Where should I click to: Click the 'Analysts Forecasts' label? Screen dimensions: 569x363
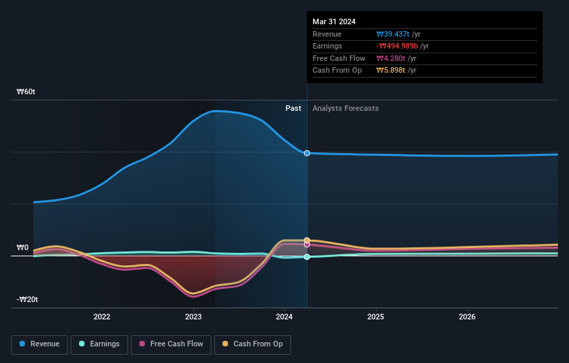(345, 109)
